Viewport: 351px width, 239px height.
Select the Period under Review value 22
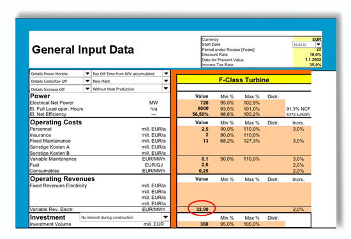click(318, 50)
